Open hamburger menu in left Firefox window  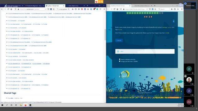104,9
